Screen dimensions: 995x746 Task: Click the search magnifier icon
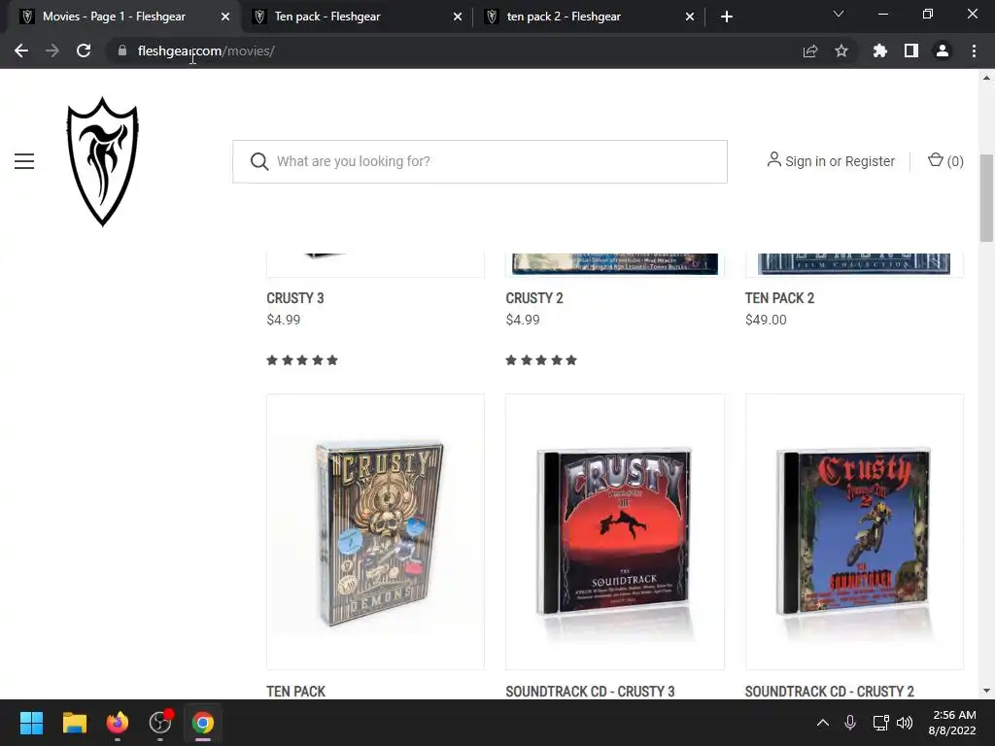(x=258, y=161)
